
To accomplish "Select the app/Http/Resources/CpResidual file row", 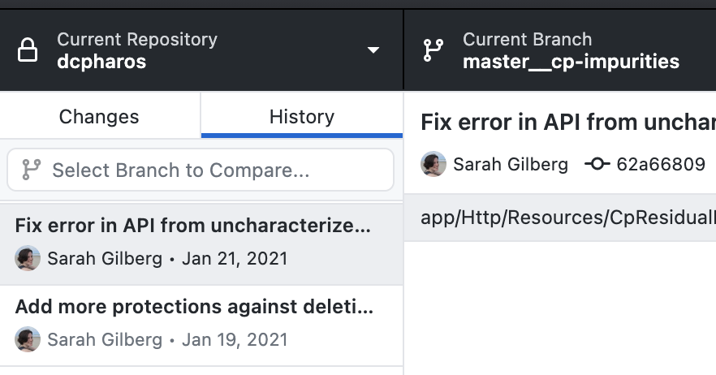I will coord(560,218).
